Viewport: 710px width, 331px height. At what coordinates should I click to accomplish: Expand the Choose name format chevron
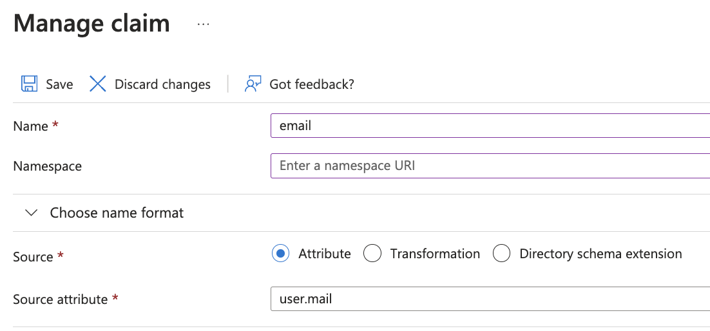tap(31, 213)
